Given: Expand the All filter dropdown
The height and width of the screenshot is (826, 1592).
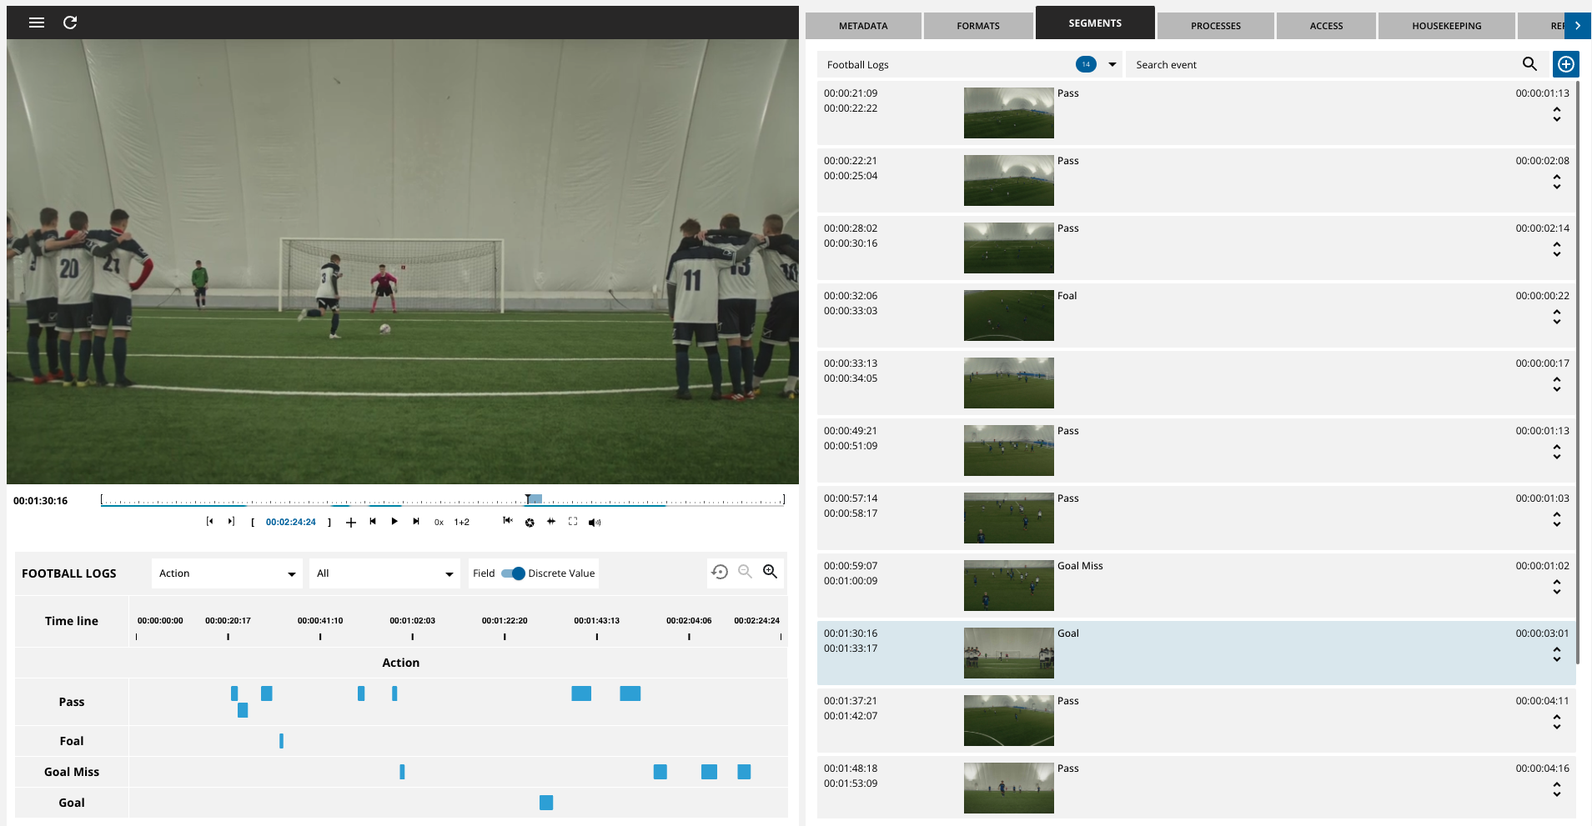Looking at the screenshot, I should [x=384, y=573].
